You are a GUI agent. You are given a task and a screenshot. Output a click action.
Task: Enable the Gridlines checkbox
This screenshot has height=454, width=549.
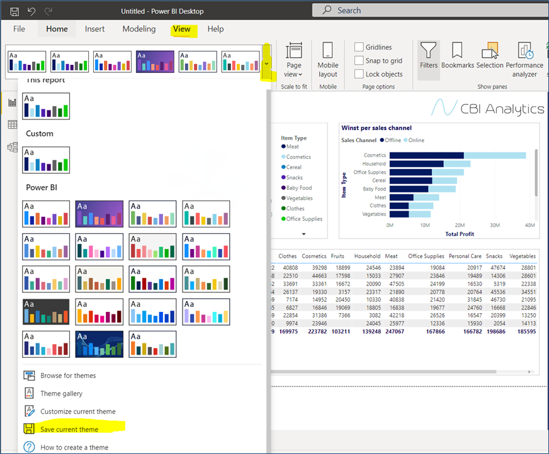coord(359,47)
